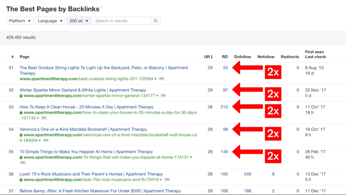Sort results by RD column header
The image size is (346, 195).
(225, 57)
